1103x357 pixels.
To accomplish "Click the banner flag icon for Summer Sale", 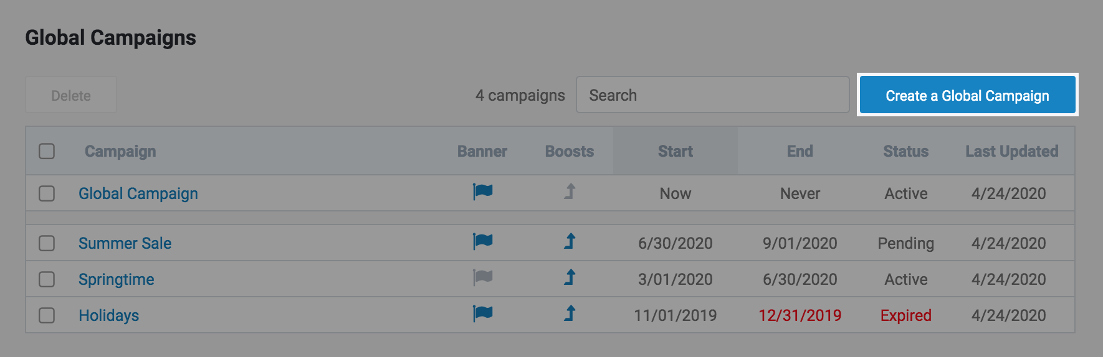I will point(482,242).
